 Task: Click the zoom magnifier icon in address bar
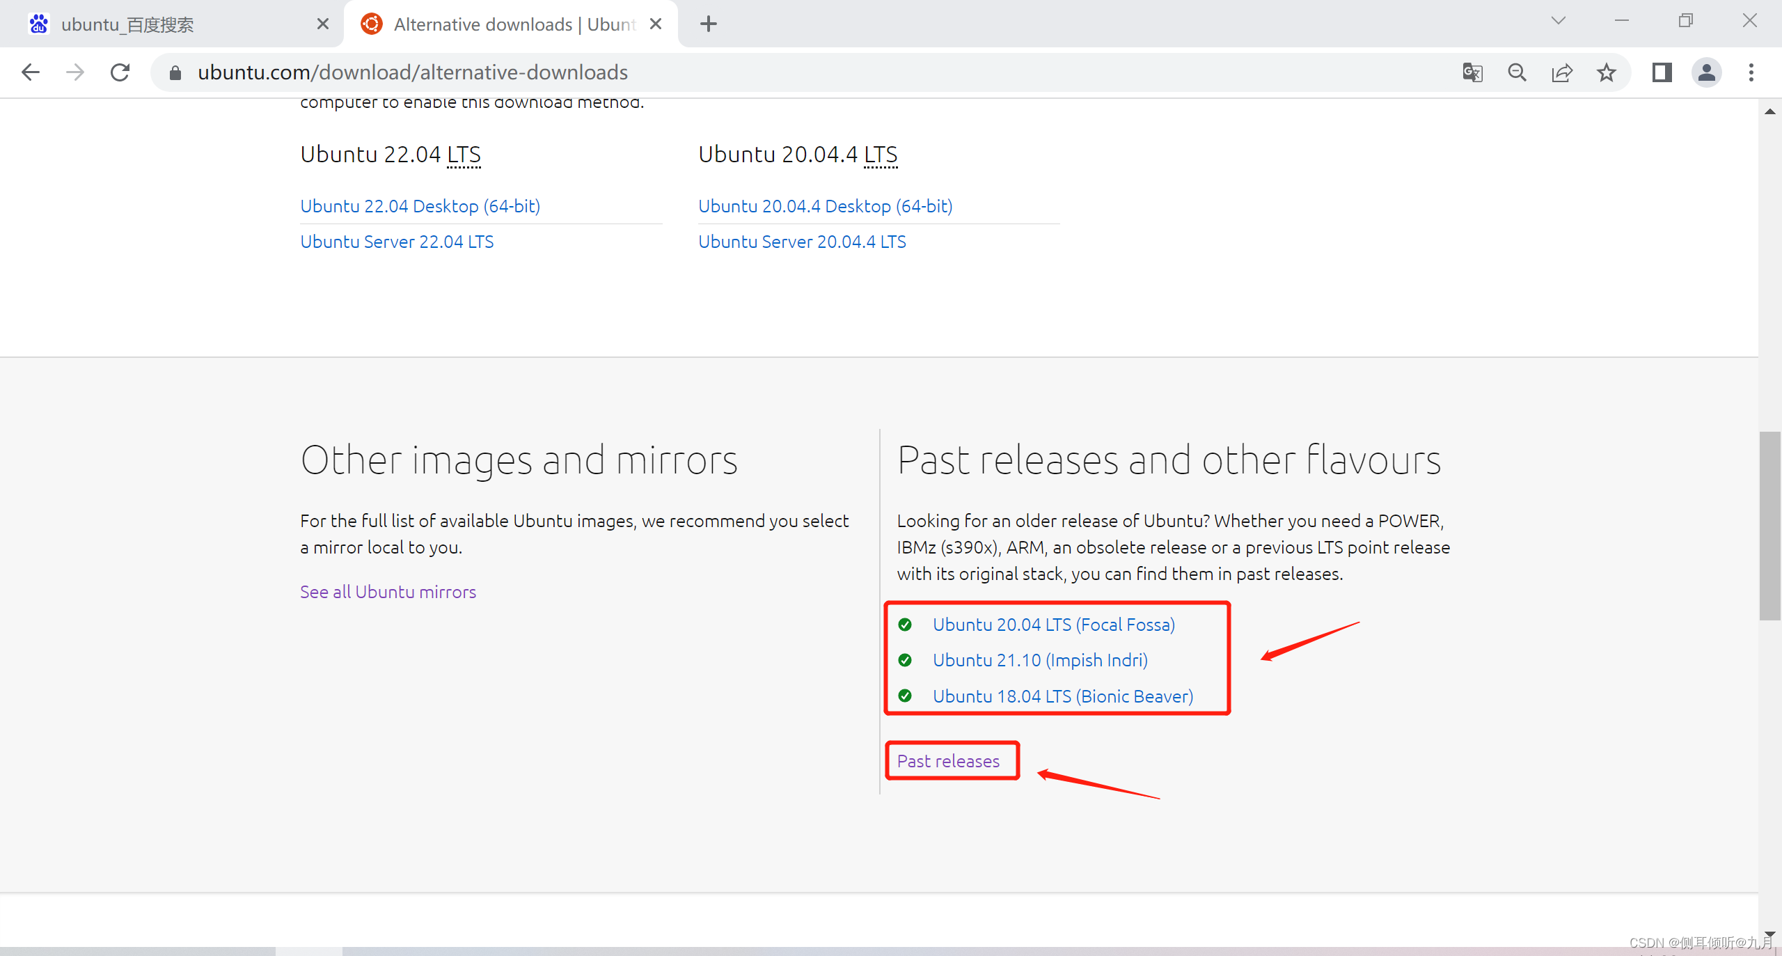tap(1517, 72)
